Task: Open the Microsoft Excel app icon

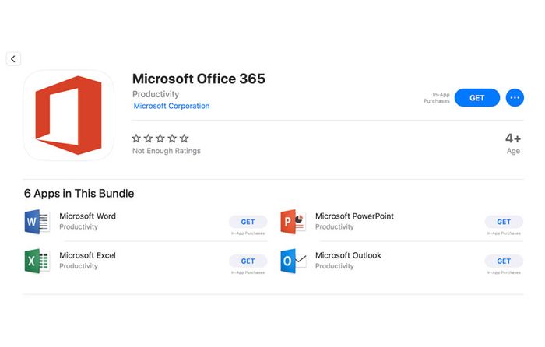Action: point(37,261)
